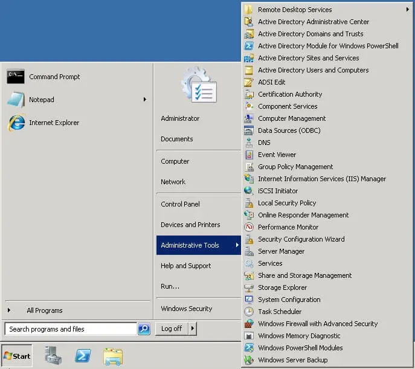Viewport: 415px width, 369px height.
Task: Click Computer Management icon
Action: [249, 118]
